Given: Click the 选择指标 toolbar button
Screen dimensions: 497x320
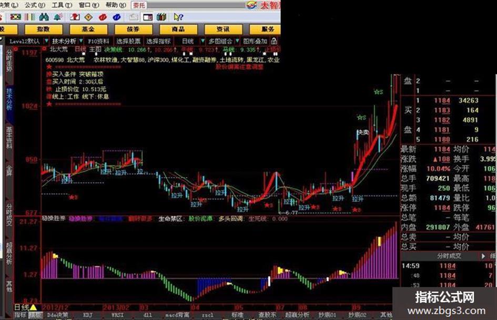Looking at the screenshot, I should pos(158,41).
